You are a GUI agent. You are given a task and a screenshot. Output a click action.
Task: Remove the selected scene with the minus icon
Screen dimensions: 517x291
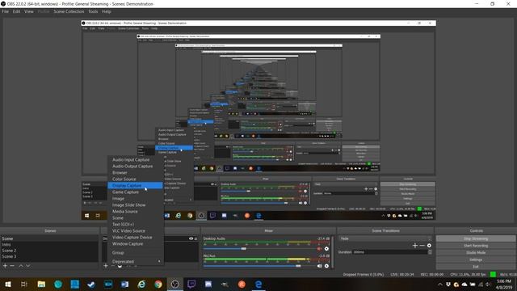(12, 266)
